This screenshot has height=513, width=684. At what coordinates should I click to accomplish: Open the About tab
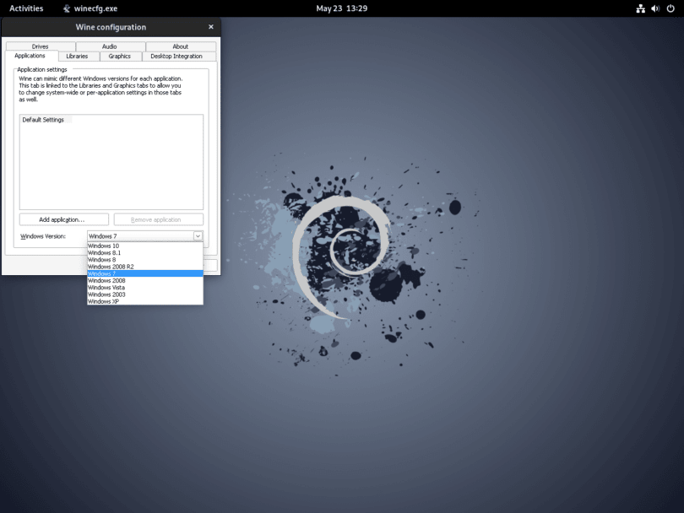(x=181, y=46)
